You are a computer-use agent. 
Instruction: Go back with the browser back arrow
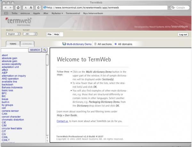[5, 8]
